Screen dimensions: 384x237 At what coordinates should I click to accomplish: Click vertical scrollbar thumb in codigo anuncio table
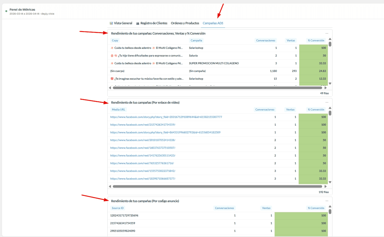click(330, 212)
